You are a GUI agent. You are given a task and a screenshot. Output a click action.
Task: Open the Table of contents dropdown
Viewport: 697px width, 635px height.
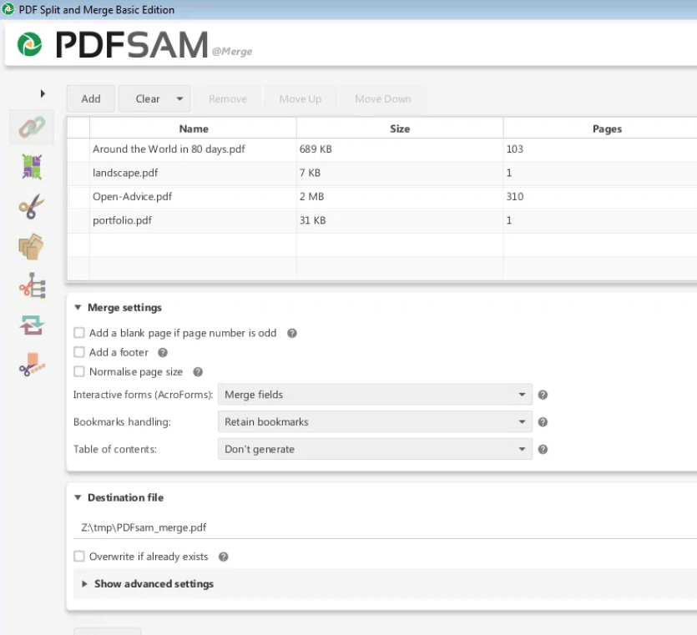372,449
